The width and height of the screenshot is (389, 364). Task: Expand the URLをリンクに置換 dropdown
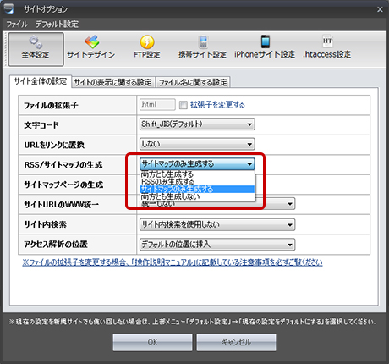coord(197,144)
